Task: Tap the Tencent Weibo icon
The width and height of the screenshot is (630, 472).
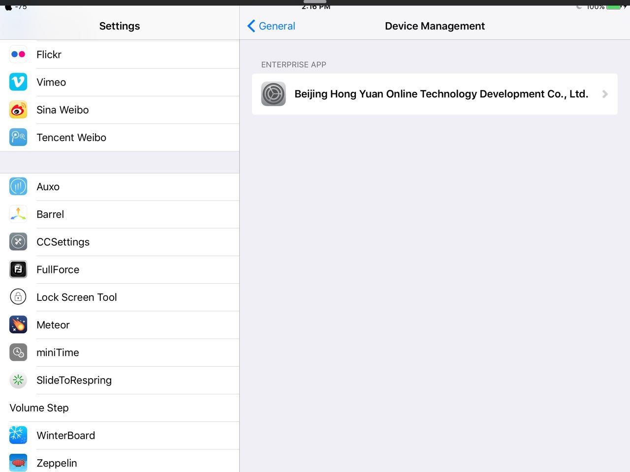Action: [18, 137]
